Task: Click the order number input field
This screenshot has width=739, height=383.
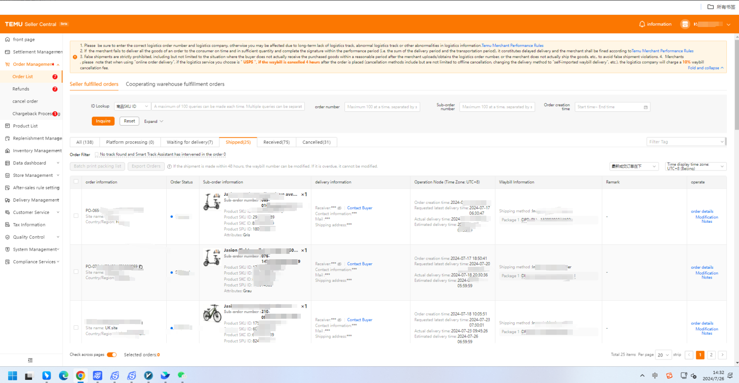Action: (382, 107)
